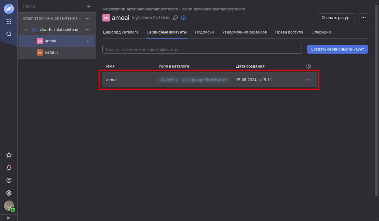Open more options for amoai service account row

309,80
